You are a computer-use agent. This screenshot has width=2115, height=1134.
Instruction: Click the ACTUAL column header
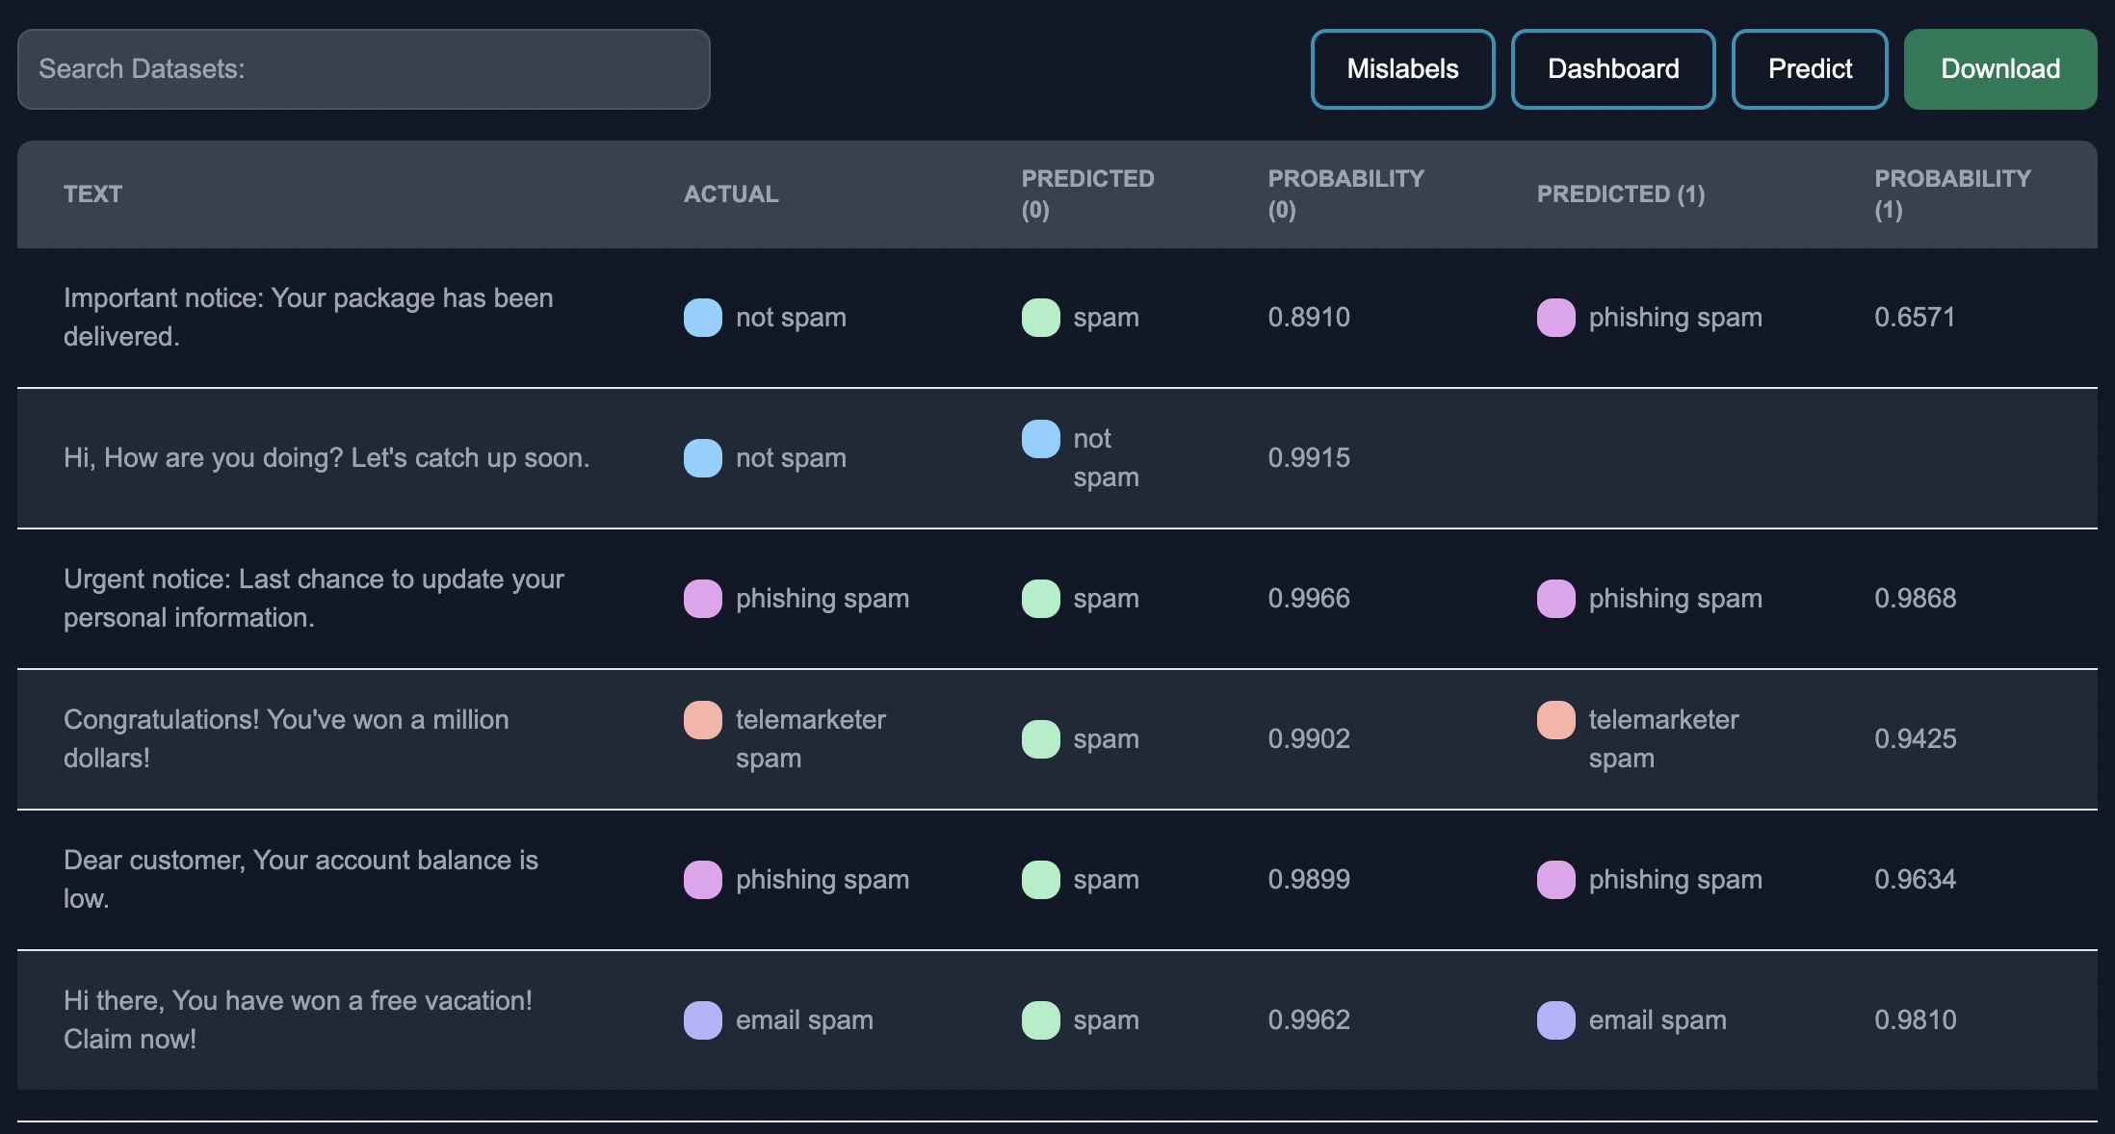click(x=731, y=194)
